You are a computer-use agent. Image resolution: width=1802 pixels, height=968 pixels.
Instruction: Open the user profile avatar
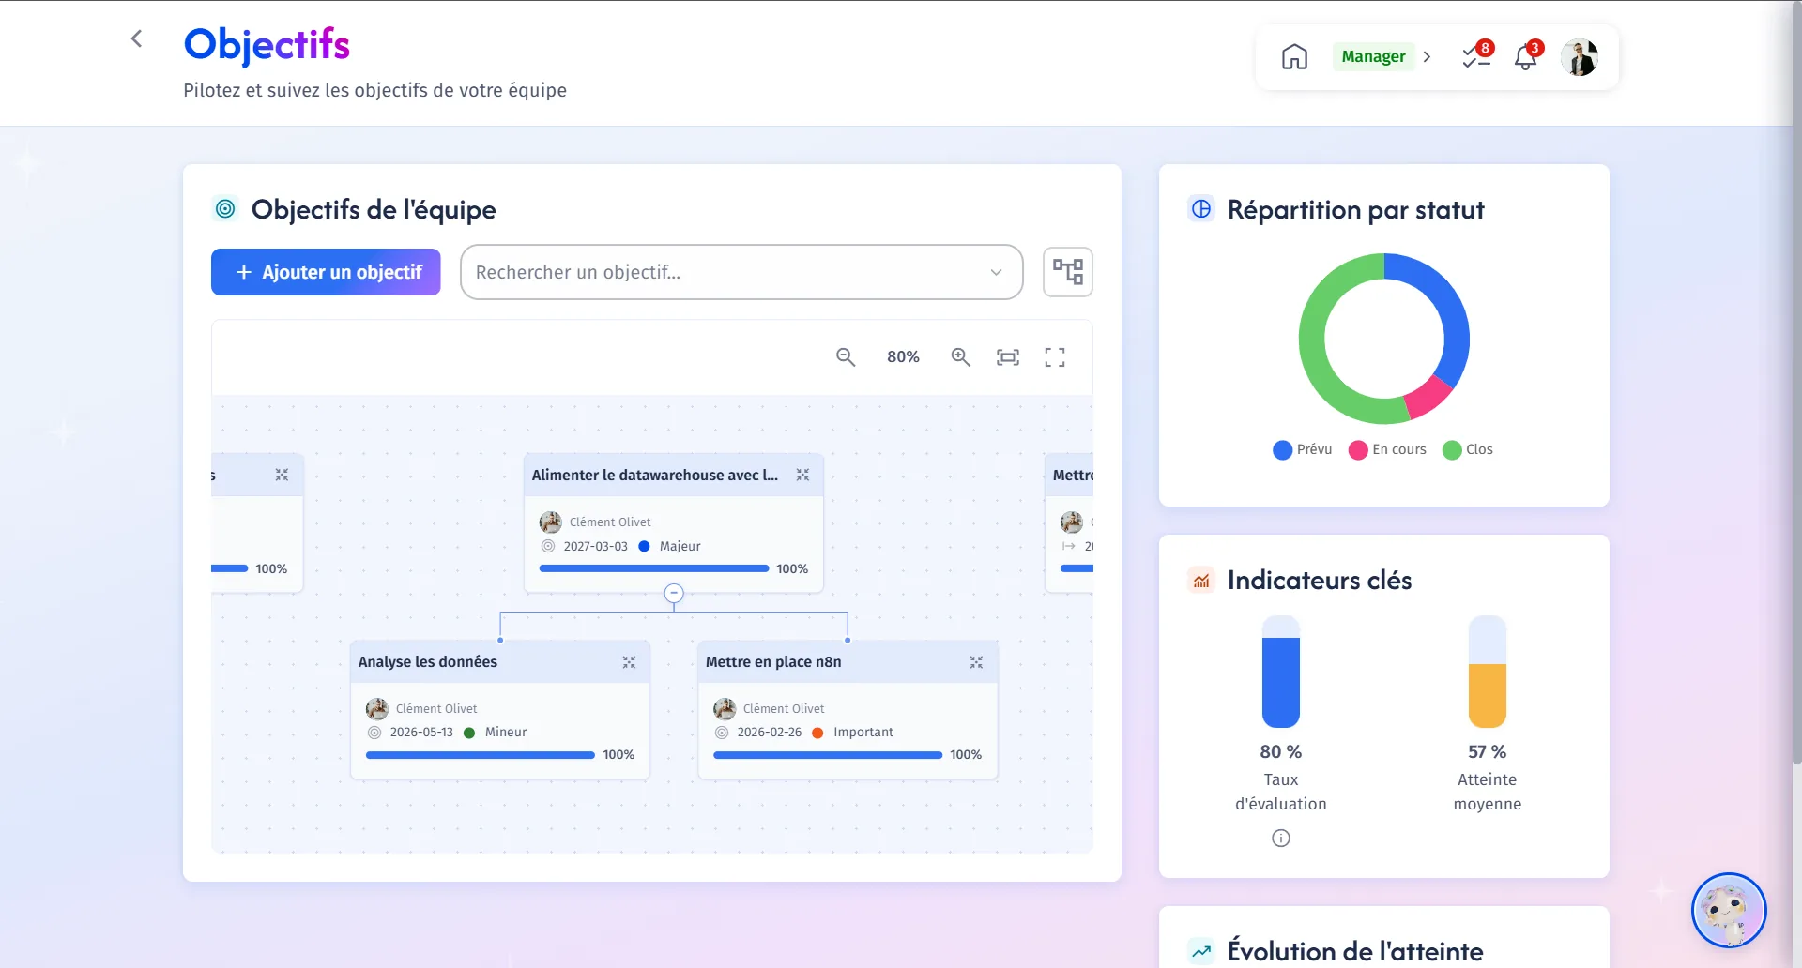pyautogui.click(x=1580, y=57)
